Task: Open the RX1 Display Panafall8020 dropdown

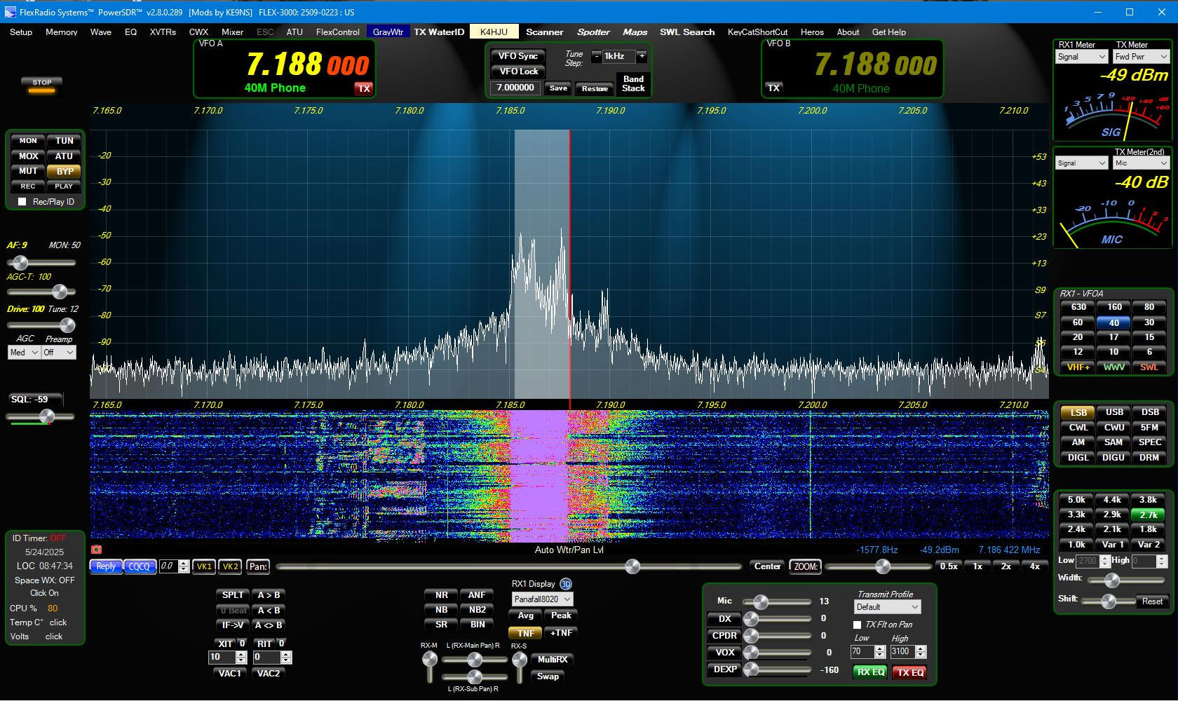Action: pyautogui.click(x=542, y=599)
